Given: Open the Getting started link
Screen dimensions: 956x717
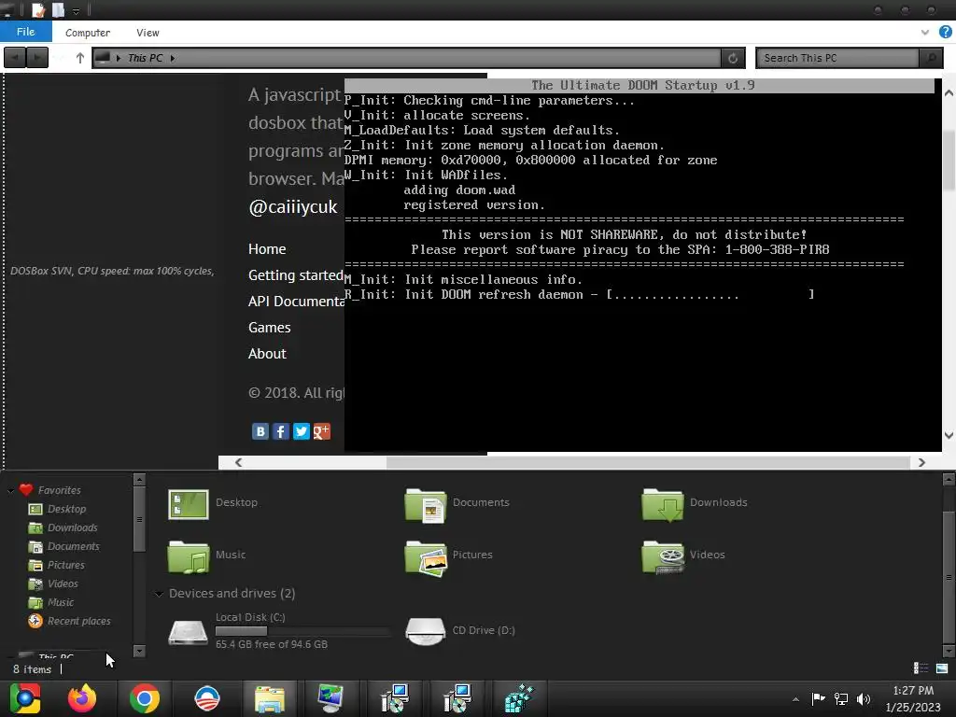Looking at the screenshot, I should point(296,275).
